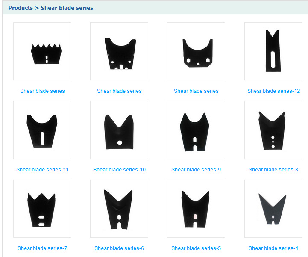Select the Shear blade series-6 blade image
Viewport: 308px width, 257px height.
click(119, 209)
